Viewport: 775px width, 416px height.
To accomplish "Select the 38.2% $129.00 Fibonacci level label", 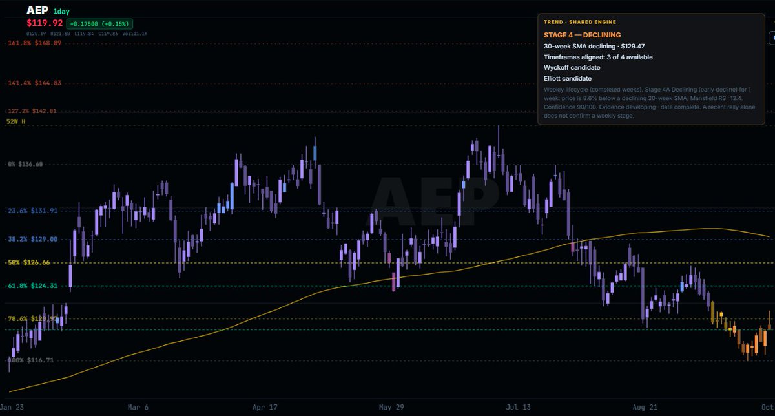I will (33, 239).
